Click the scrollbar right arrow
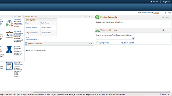 point(171,91)
